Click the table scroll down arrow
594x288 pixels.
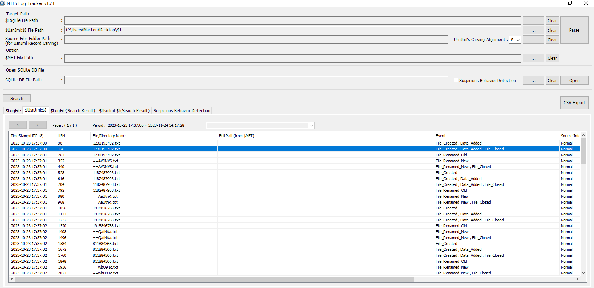(583, 273)
